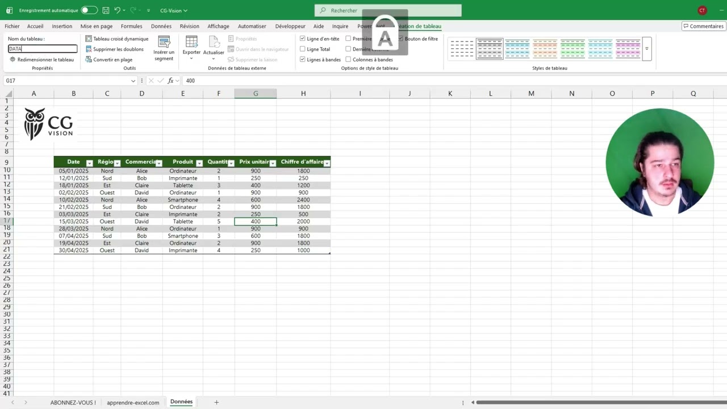Expand the table styles gallery

[x=646, y=49]
